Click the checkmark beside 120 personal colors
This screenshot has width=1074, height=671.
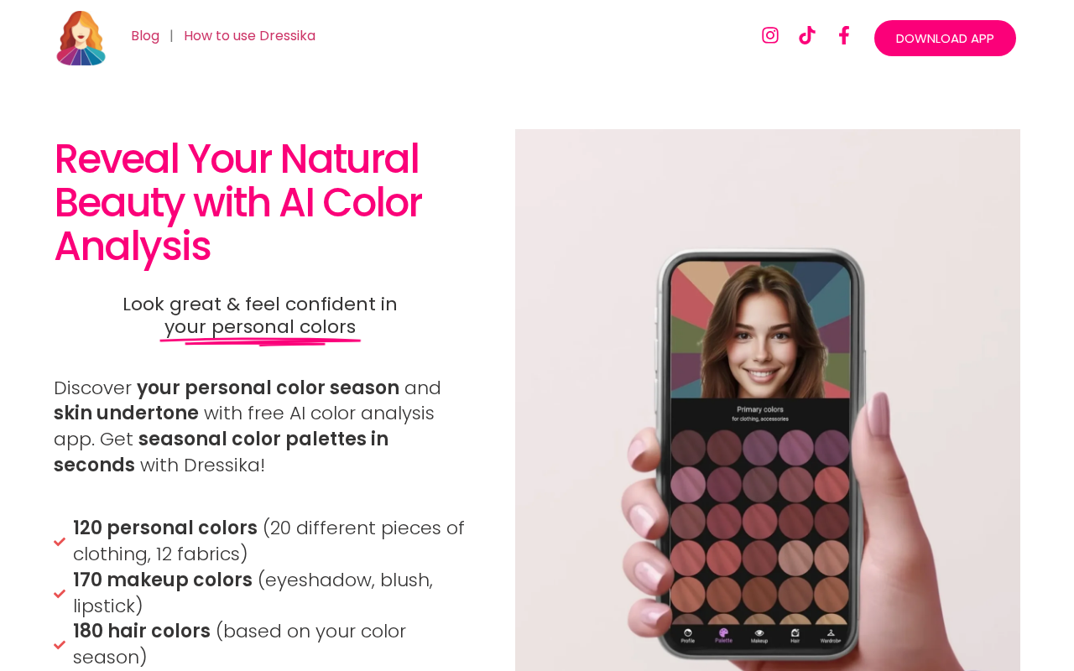pos(60,542)
